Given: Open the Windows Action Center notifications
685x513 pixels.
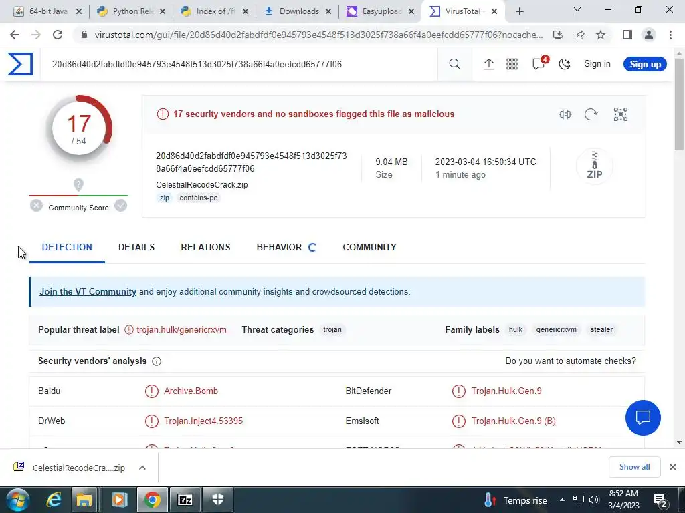Looking at the screenshot, I should (659, 501).
